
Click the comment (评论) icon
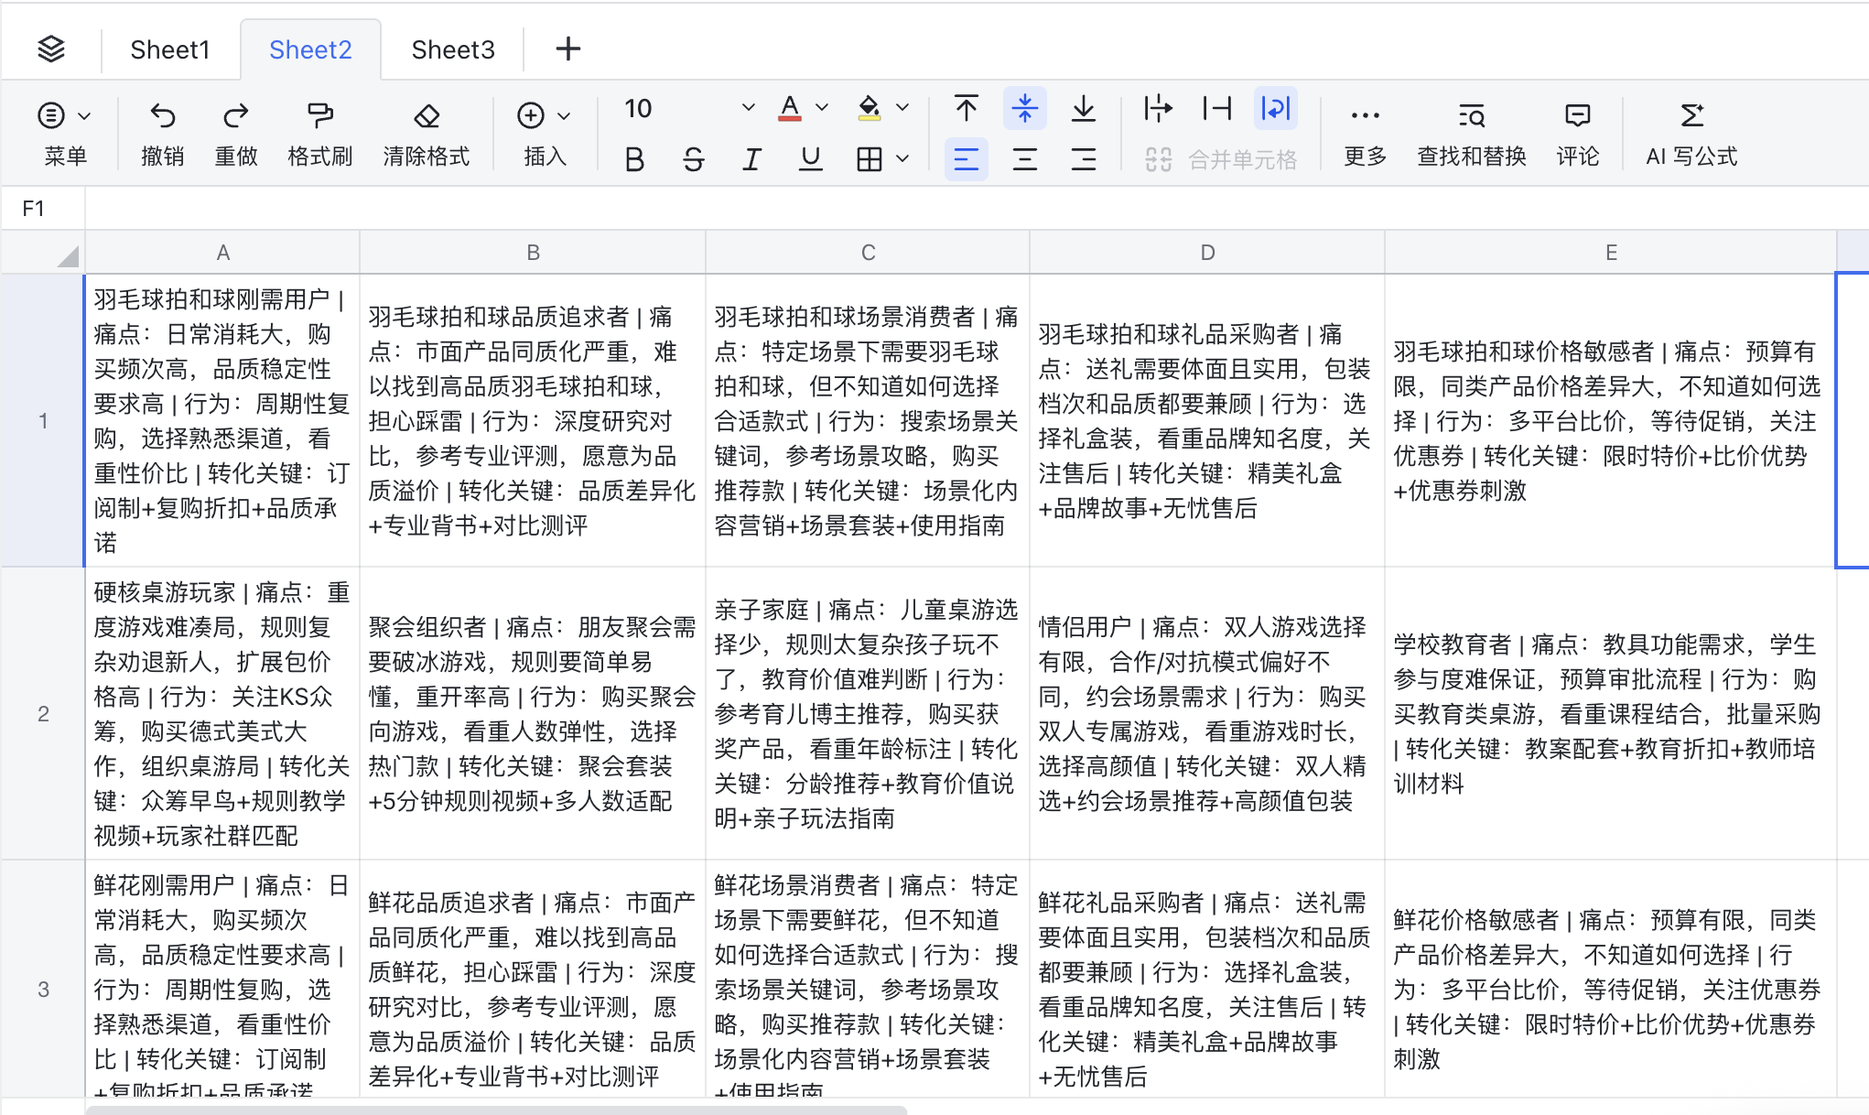pos(1577,115)
